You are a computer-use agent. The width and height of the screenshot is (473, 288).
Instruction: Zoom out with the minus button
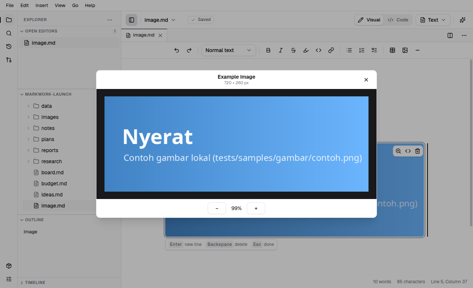217,208
